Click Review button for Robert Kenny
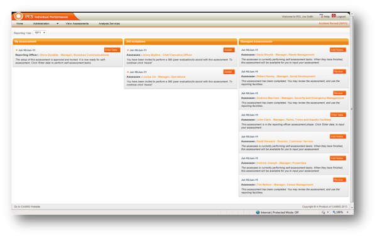 click(x=339, y=72)
